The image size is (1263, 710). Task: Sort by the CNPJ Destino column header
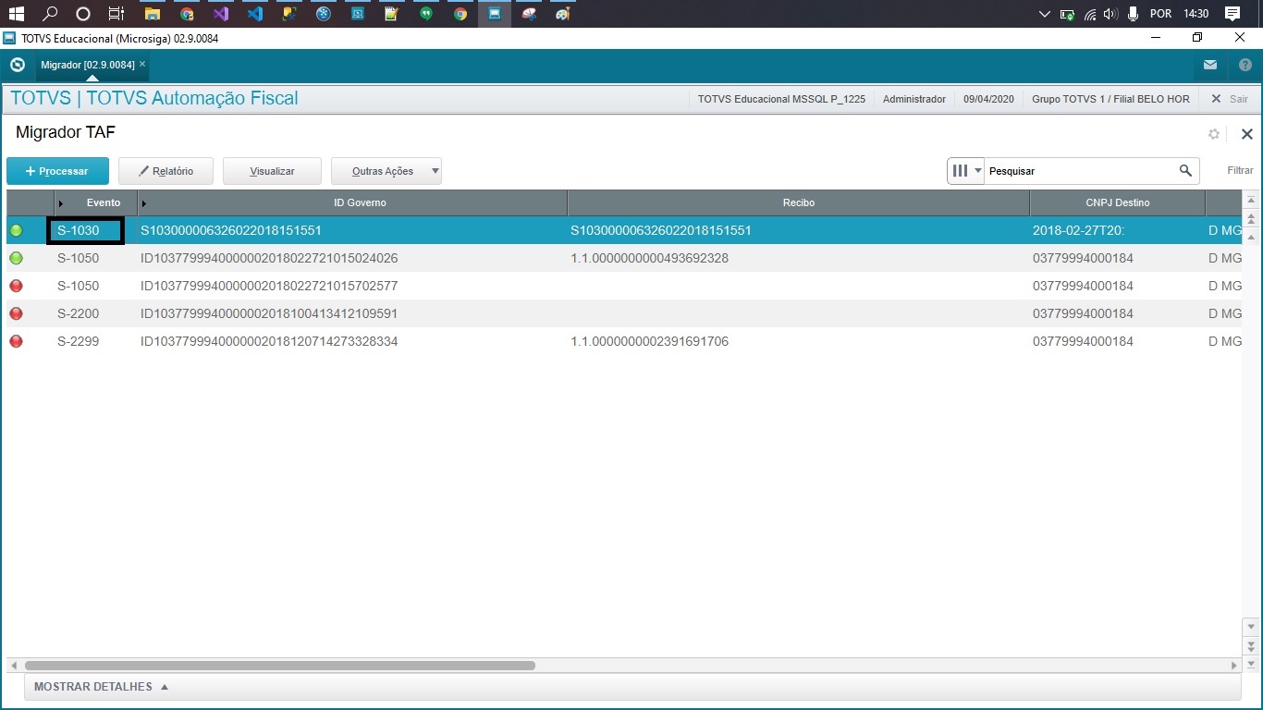tap(1118, 202)
